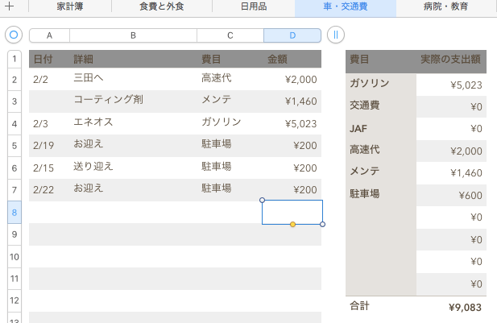This screenshot has width=497, height=323.
Task: Switch to the 家計簿 sheet tab
Action: pyautogui.click(x=70, y=6)
